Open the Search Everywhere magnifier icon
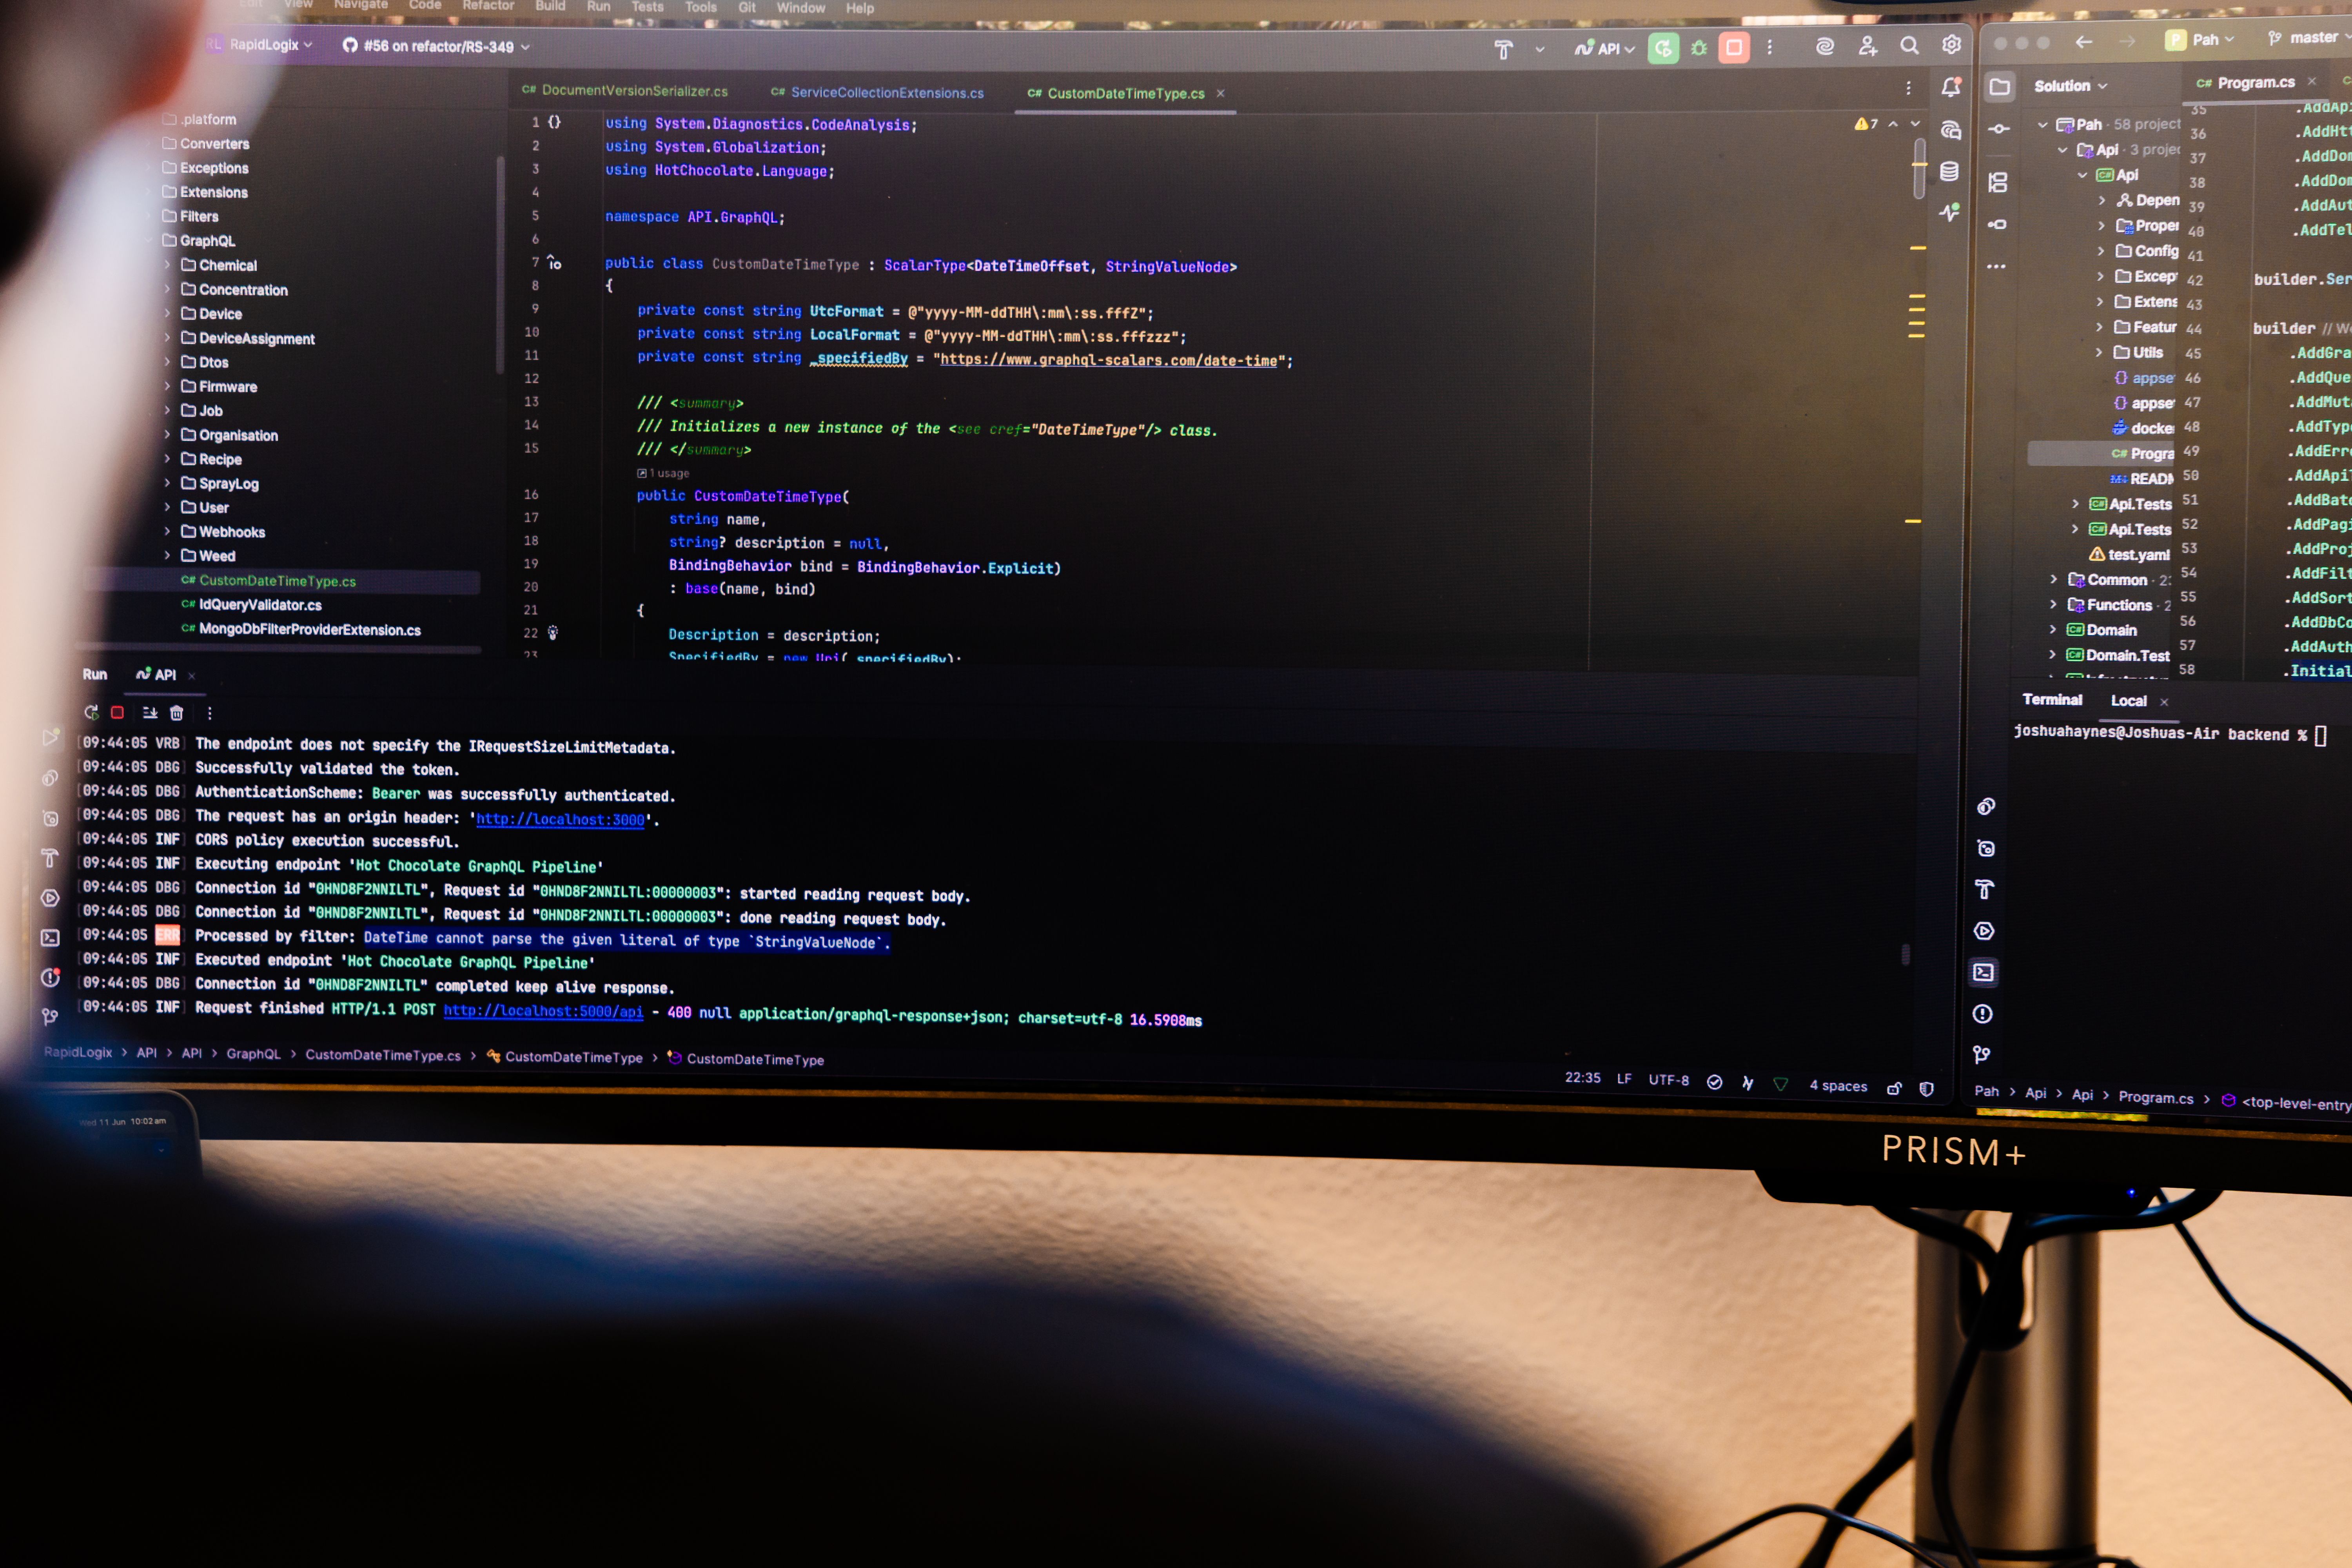The width and height of the screenshot is (2352, 1568). pyautogui.click(x=1909, y=46)
